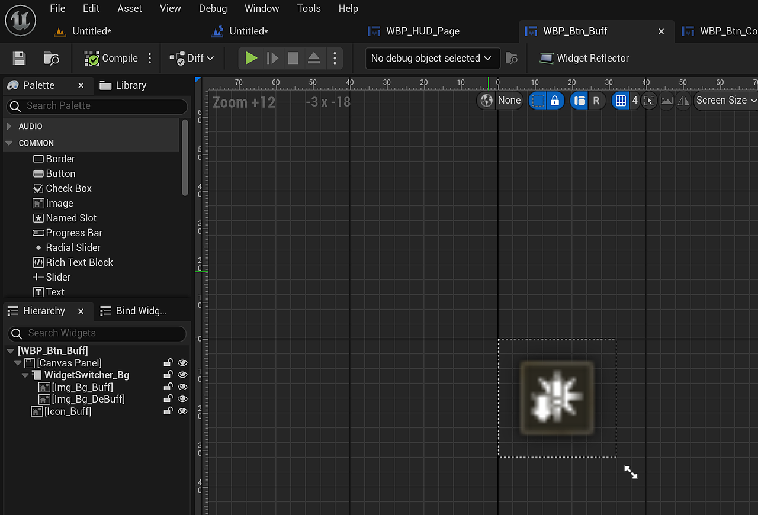Select the Radial Slider widget in Palette

click(x=67, y=247)
